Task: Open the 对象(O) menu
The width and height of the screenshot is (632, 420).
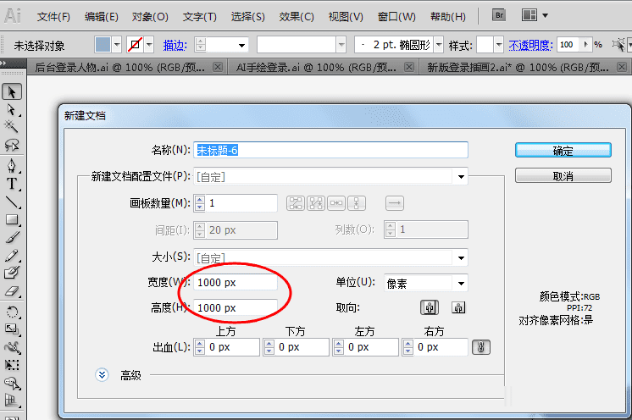Action: click(150, 17)
